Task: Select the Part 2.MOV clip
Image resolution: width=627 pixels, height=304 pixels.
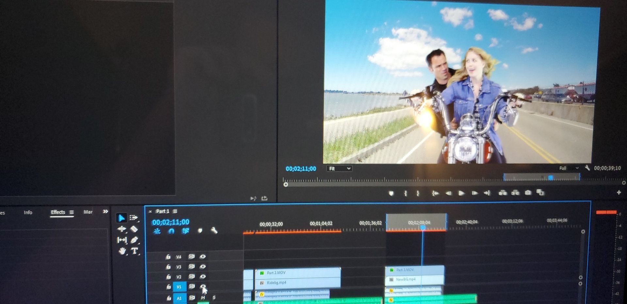Action: pyautogui.click(x=298, y=273)
